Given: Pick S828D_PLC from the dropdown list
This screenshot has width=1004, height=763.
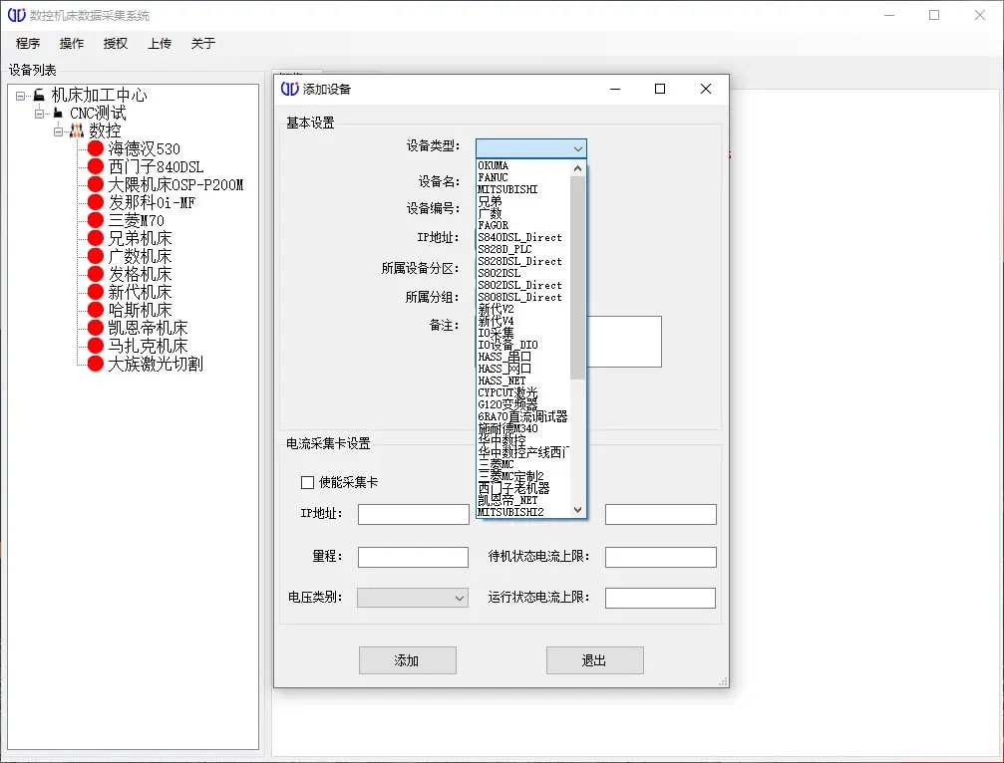Looking at the screenshot, I should click(504, 249).
